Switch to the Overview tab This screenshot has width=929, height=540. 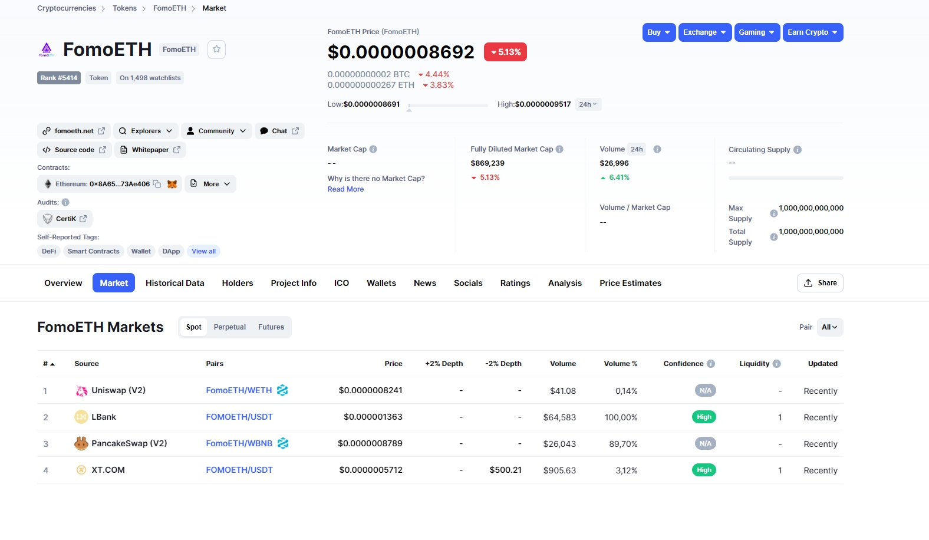[63, 283]
